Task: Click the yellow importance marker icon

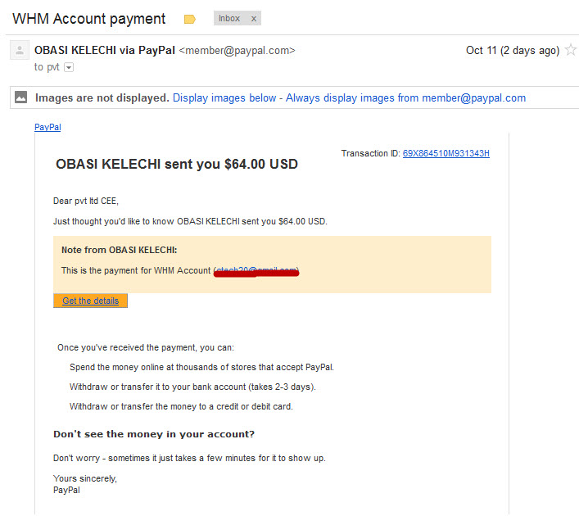Action: pyautogui.click(x=190, y=19)
